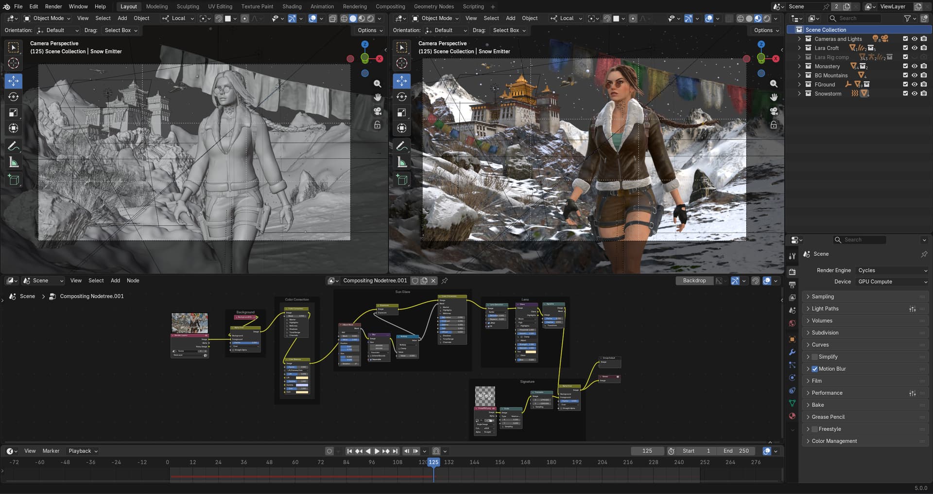Image resolution: width=933 pixels, height=494 pixels.
Task: Select the Measure tool in left viewport
Action: pyautogui.click(x=14, y=163)
